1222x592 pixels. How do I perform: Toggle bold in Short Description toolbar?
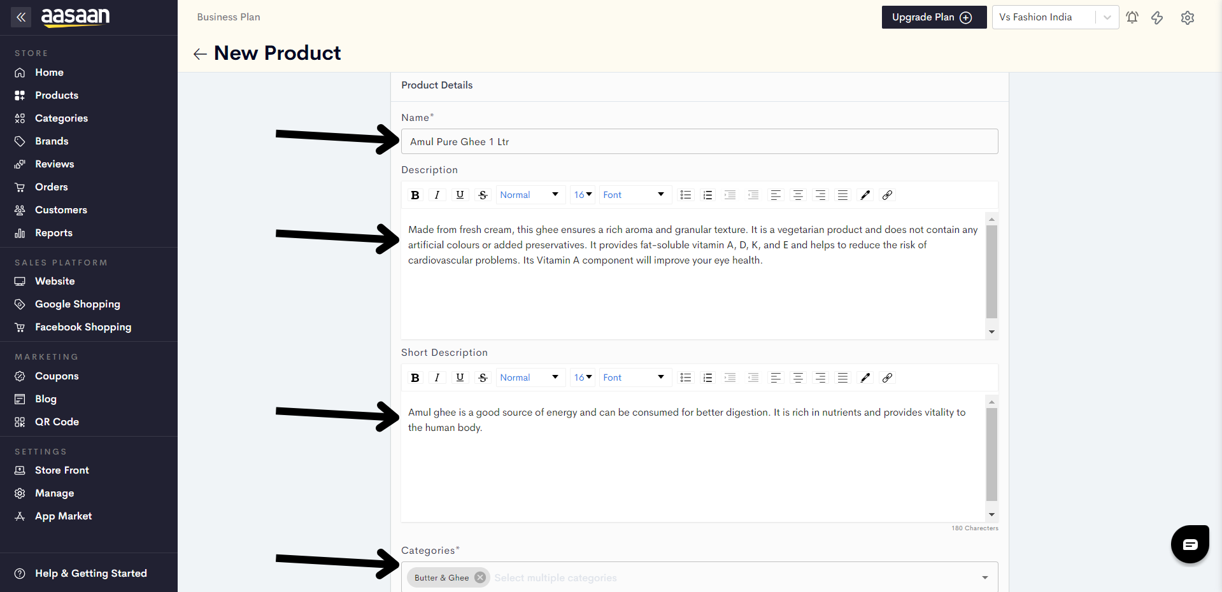pyautogui.click(x=415, y=377)
